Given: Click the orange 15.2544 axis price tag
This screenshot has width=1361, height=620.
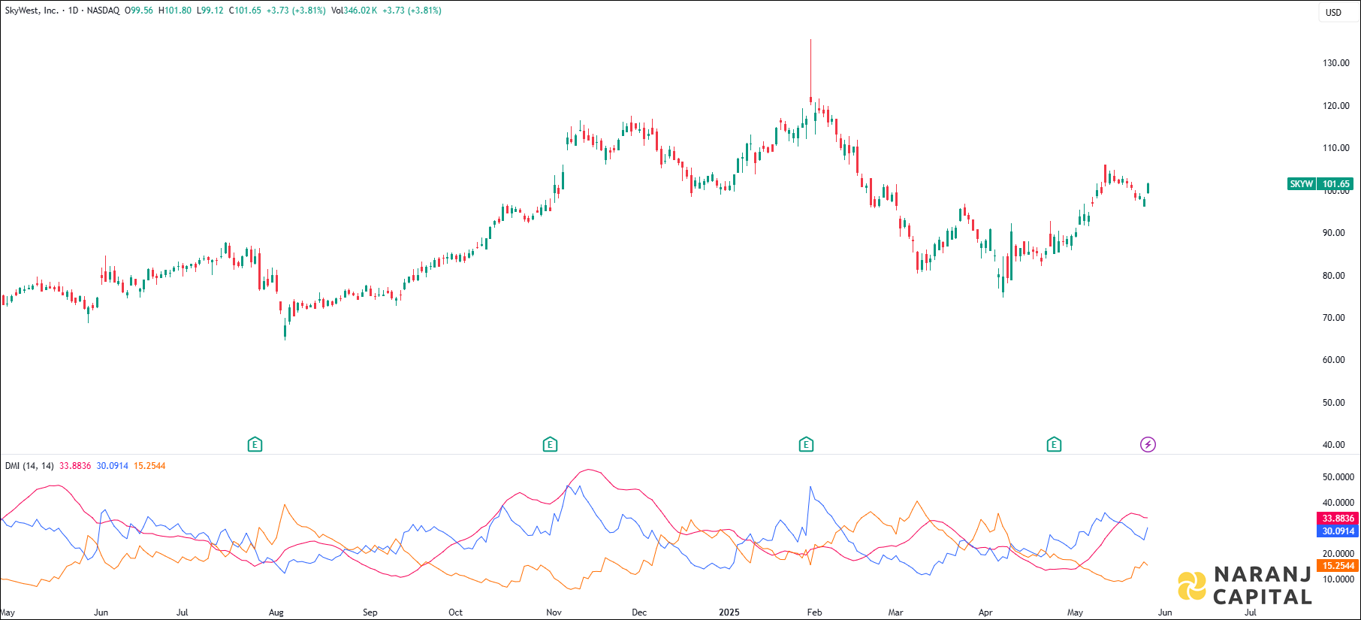Looking at the screenshot, I should 1338,566.
